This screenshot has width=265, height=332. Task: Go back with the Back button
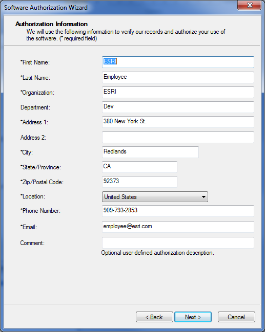click(154, 317)
